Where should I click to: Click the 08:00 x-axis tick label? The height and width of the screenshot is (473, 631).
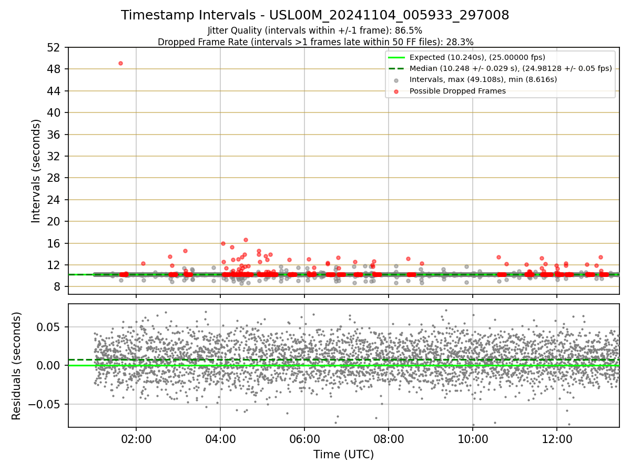[389, 439]
